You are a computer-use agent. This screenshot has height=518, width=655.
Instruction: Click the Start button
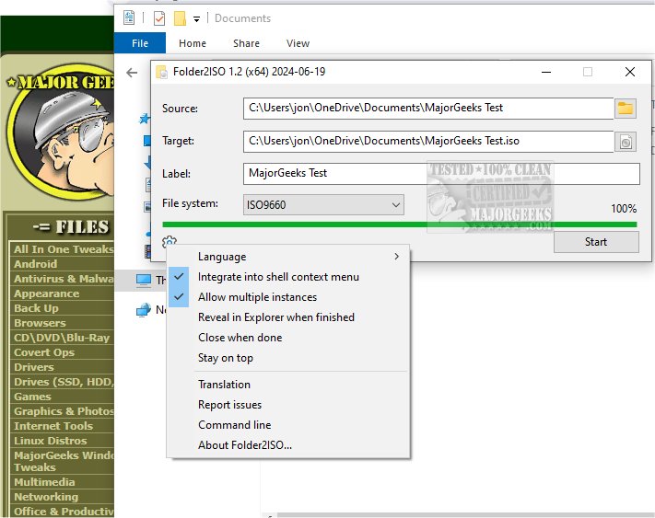596,242
